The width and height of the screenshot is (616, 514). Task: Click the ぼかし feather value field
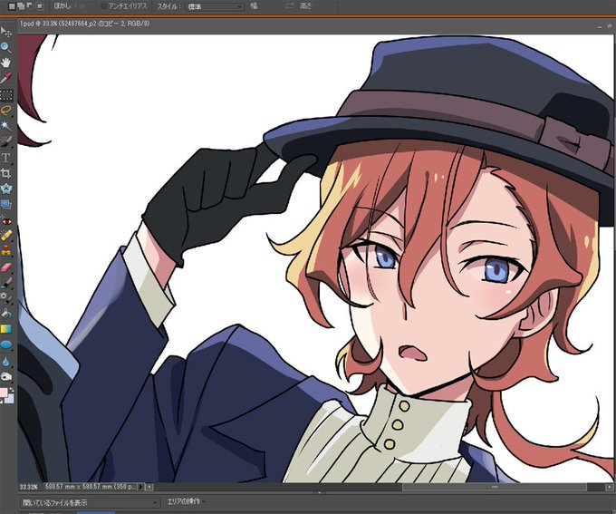[x=80, y=6]
